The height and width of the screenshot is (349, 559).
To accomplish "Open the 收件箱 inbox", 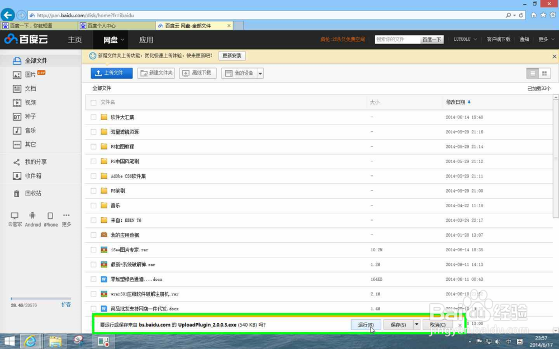I will [27, 176].
